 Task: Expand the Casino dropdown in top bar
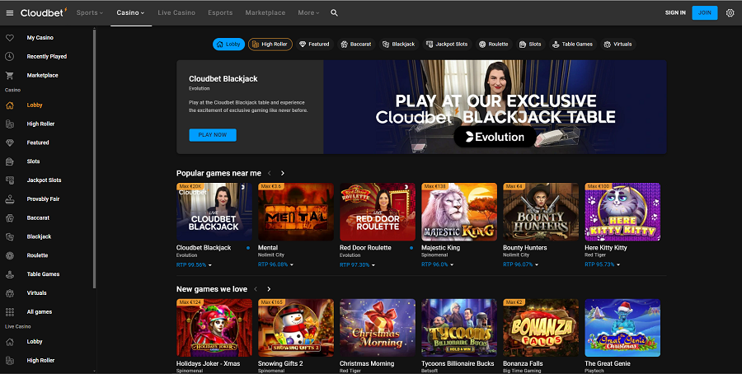pyautogui.click(x=130, y=12)
